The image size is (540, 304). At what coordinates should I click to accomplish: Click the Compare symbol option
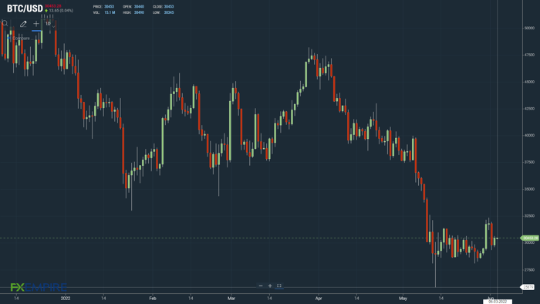[x=21, y=39]
